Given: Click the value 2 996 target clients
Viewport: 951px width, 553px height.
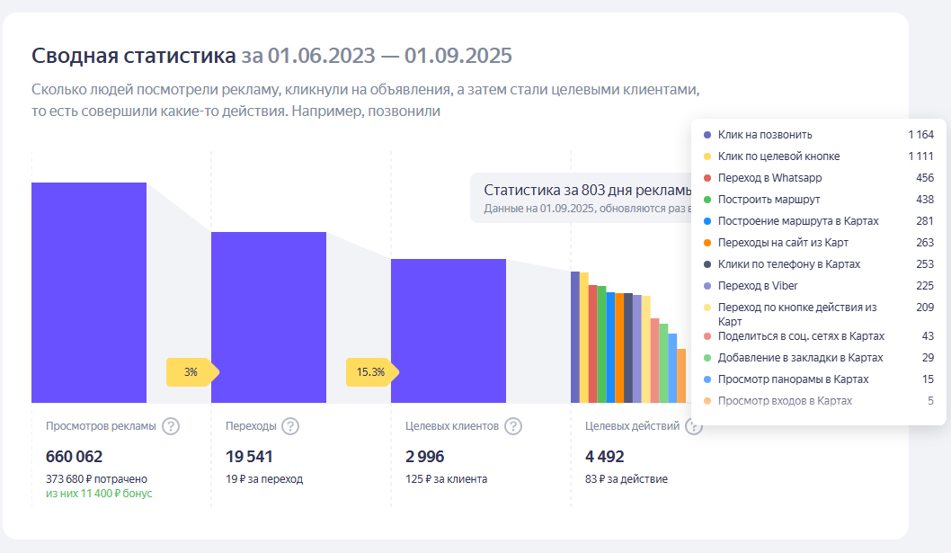Looking at the screenshot, I should point(425,457).
